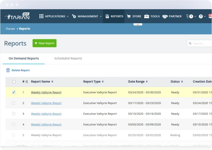Open Weekly Valkyrie Report in row 4

pyautogui.click(x=46, y=124)
